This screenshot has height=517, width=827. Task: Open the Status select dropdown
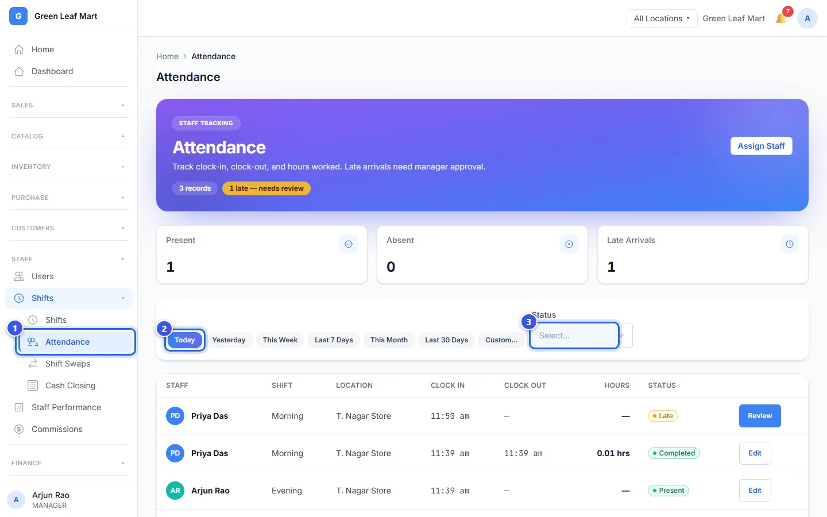pyautogui.click(x=582, y=335)
